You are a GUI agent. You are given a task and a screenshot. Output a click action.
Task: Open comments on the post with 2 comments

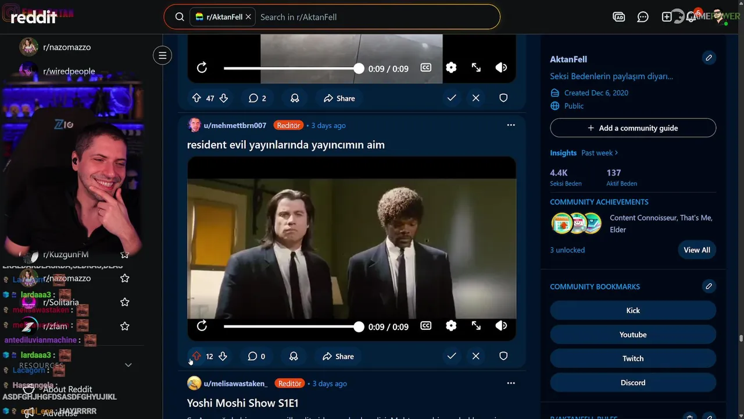(x=257, y=98)
